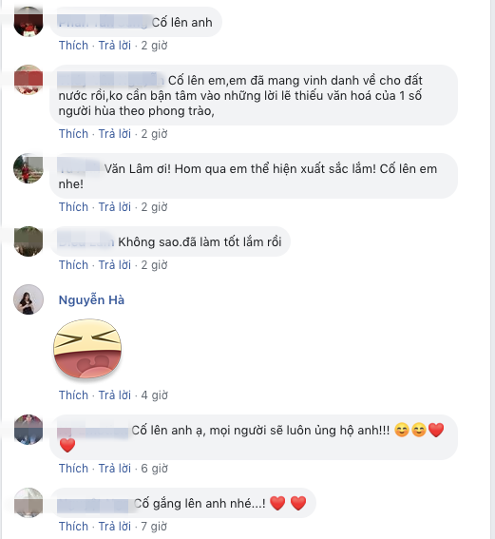Open the Nguyễn Hà profile name link
The image size is (495, 539).
pos(91,300)
